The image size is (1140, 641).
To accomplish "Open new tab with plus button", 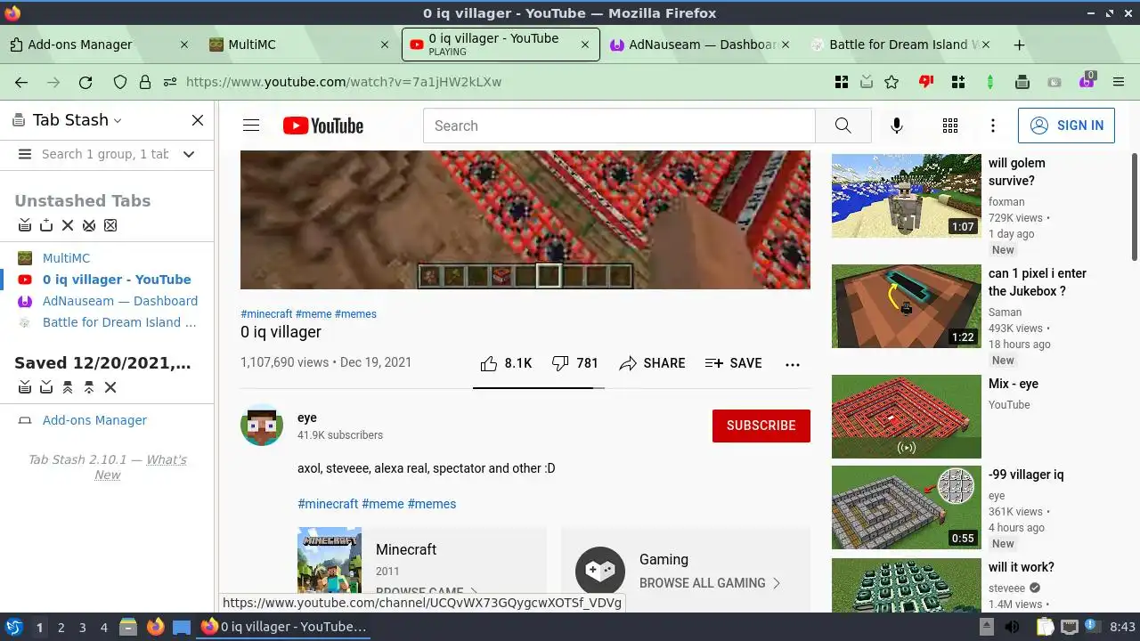I will [x=1020, y=45].
